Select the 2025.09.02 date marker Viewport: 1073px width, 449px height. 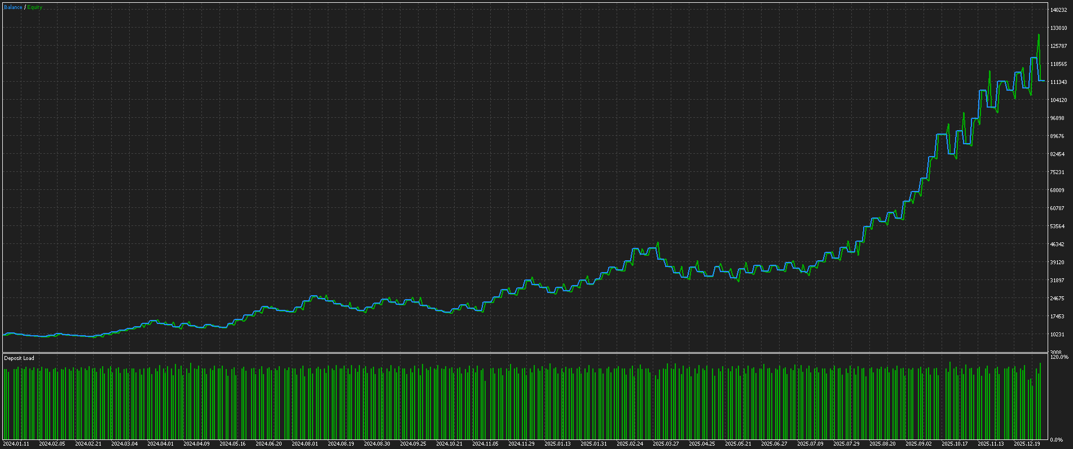point(918,444)
